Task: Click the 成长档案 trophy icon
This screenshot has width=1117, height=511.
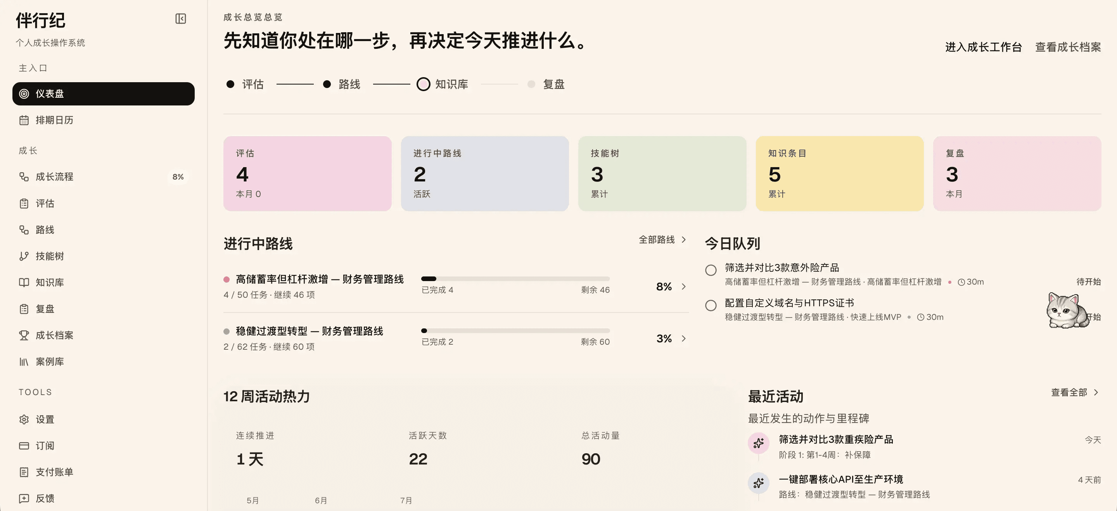Action: click(x=24, y=335)
